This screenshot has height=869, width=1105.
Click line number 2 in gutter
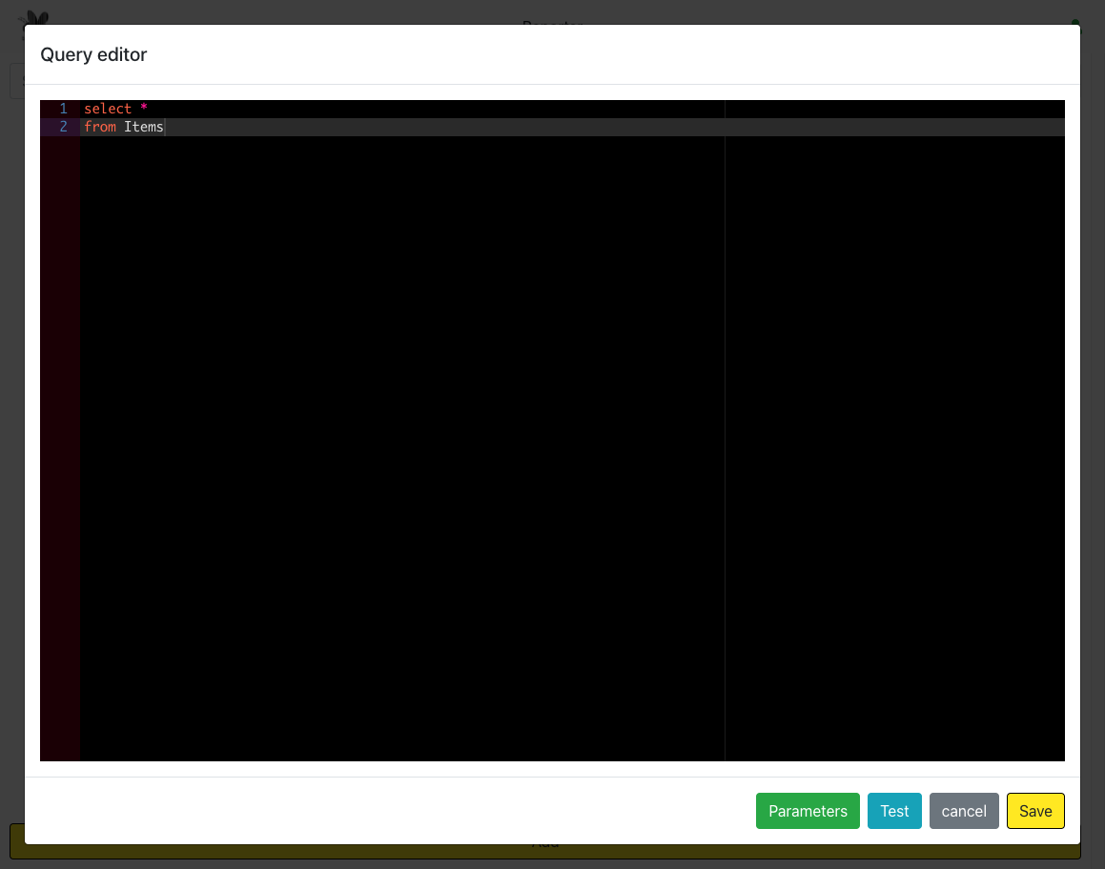pos(63,127)
